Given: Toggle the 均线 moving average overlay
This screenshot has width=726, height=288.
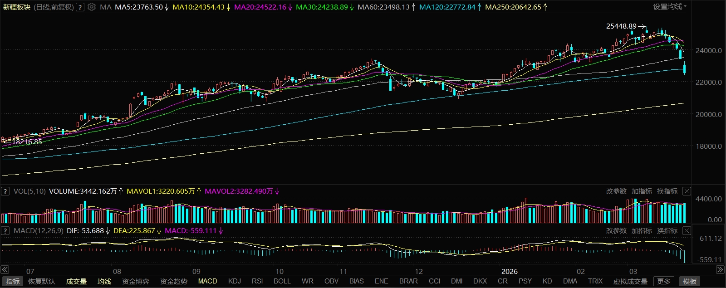Looking at the screenshot, I should [104, 282].
